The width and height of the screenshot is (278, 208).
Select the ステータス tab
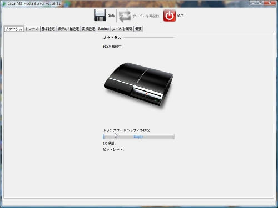(x=14, y=29)
